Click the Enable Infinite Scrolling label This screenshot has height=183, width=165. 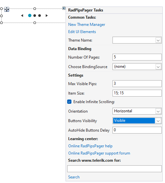coord(94,102)
